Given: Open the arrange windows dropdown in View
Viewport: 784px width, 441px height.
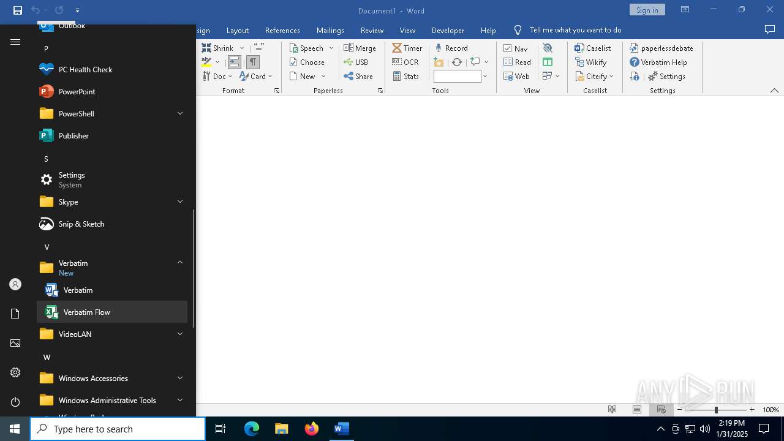Looking at the screenshot, I should point(557,76).
